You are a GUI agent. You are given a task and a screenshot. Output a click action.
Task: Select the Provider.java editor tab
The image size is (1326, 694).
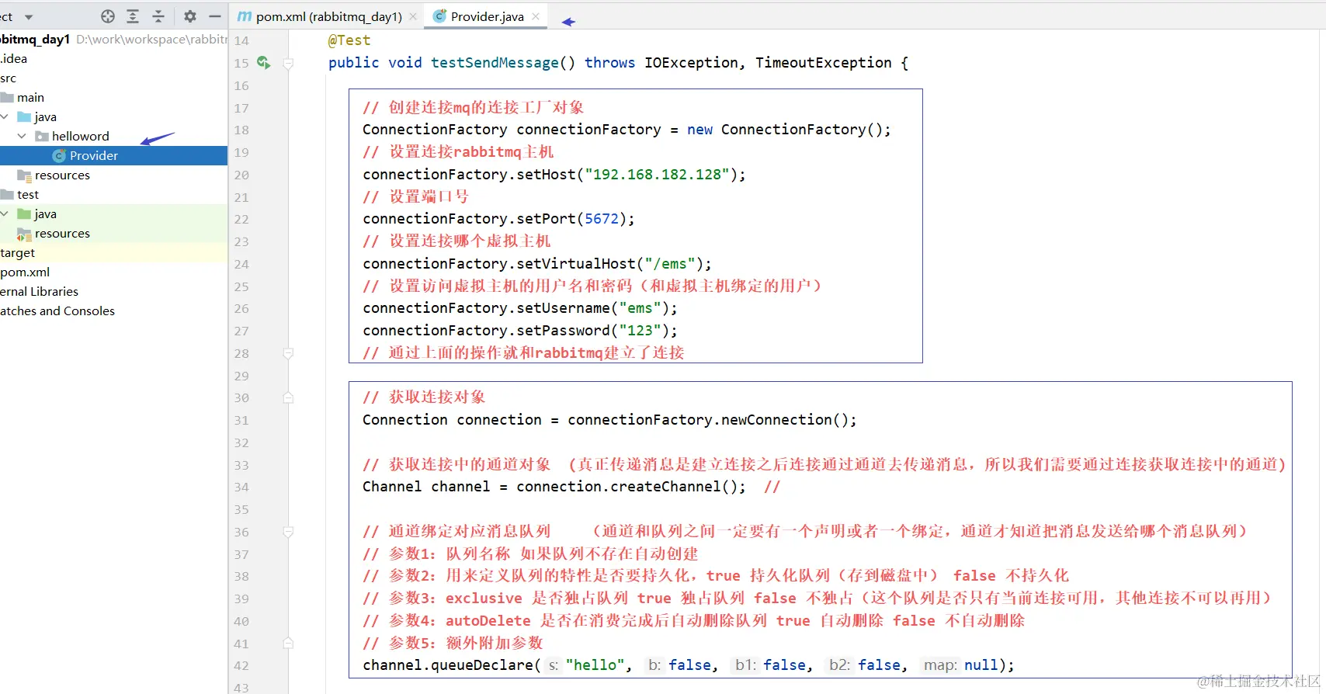click(x=487, y=16)
